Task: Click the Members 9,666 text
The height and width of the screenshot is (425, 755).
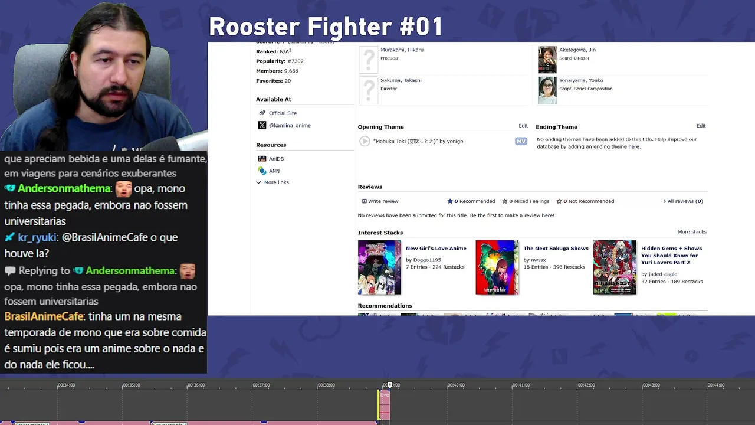Action: 277,71
